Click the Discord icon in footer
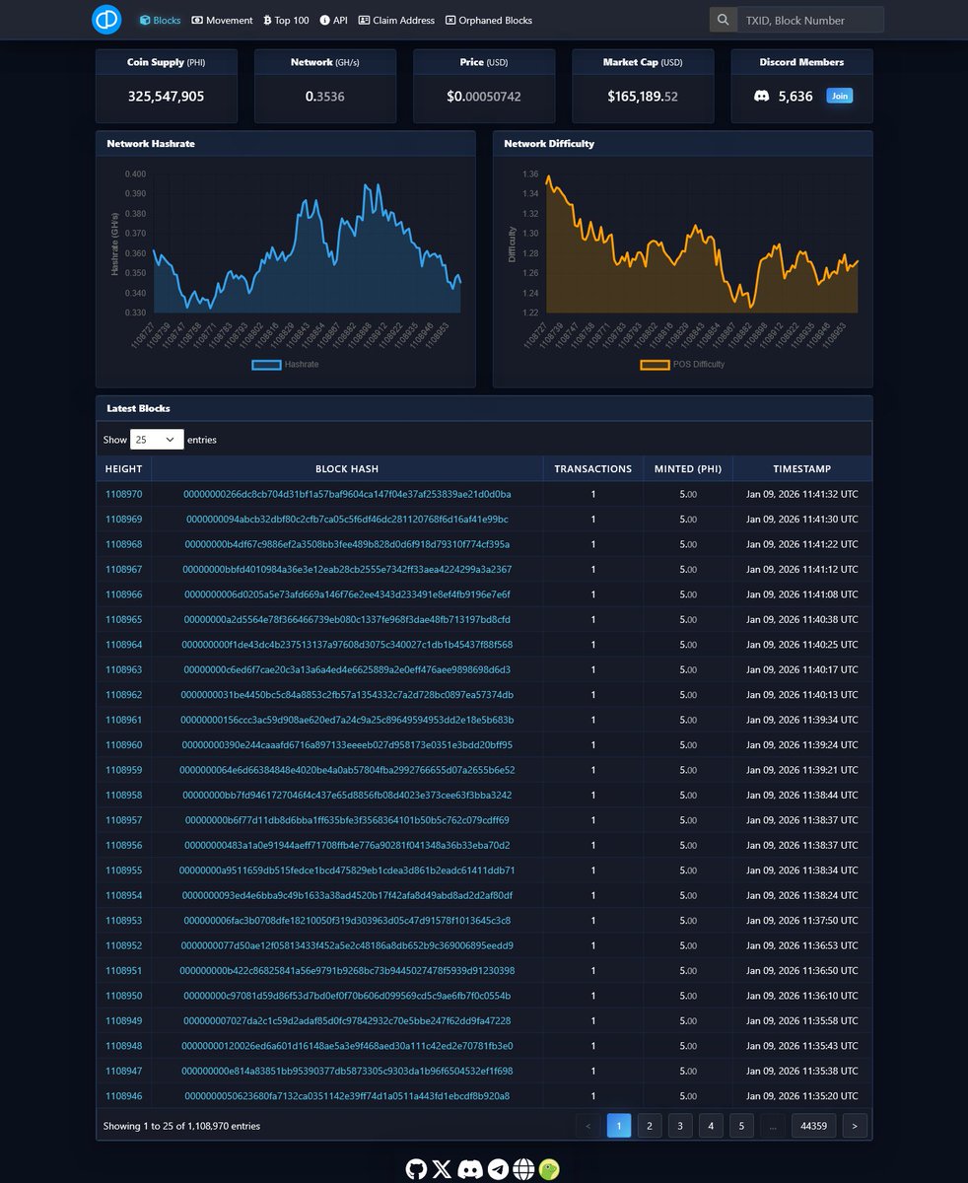 pyautogui.click(x=468, y=1168)
